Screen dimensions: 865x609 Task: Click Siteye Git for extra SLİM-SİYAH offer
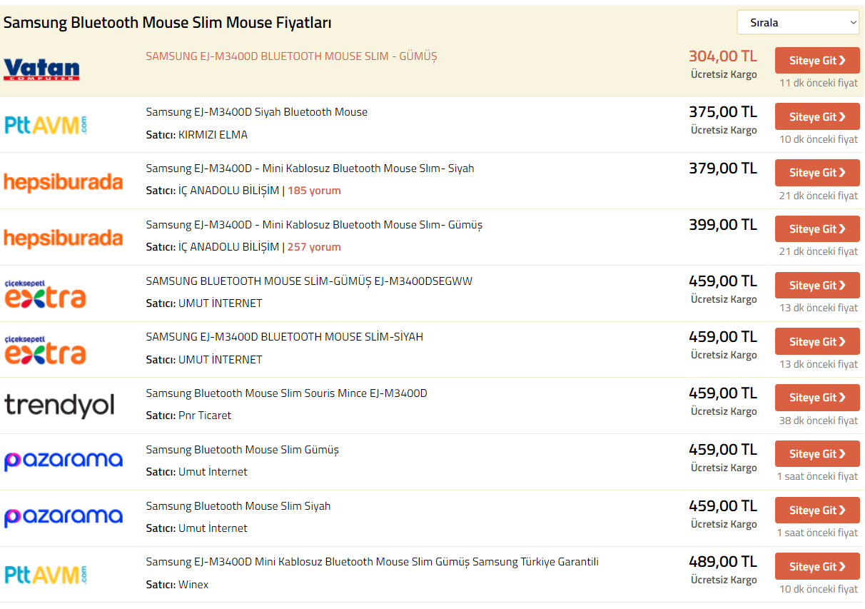(x=817, y=341)
